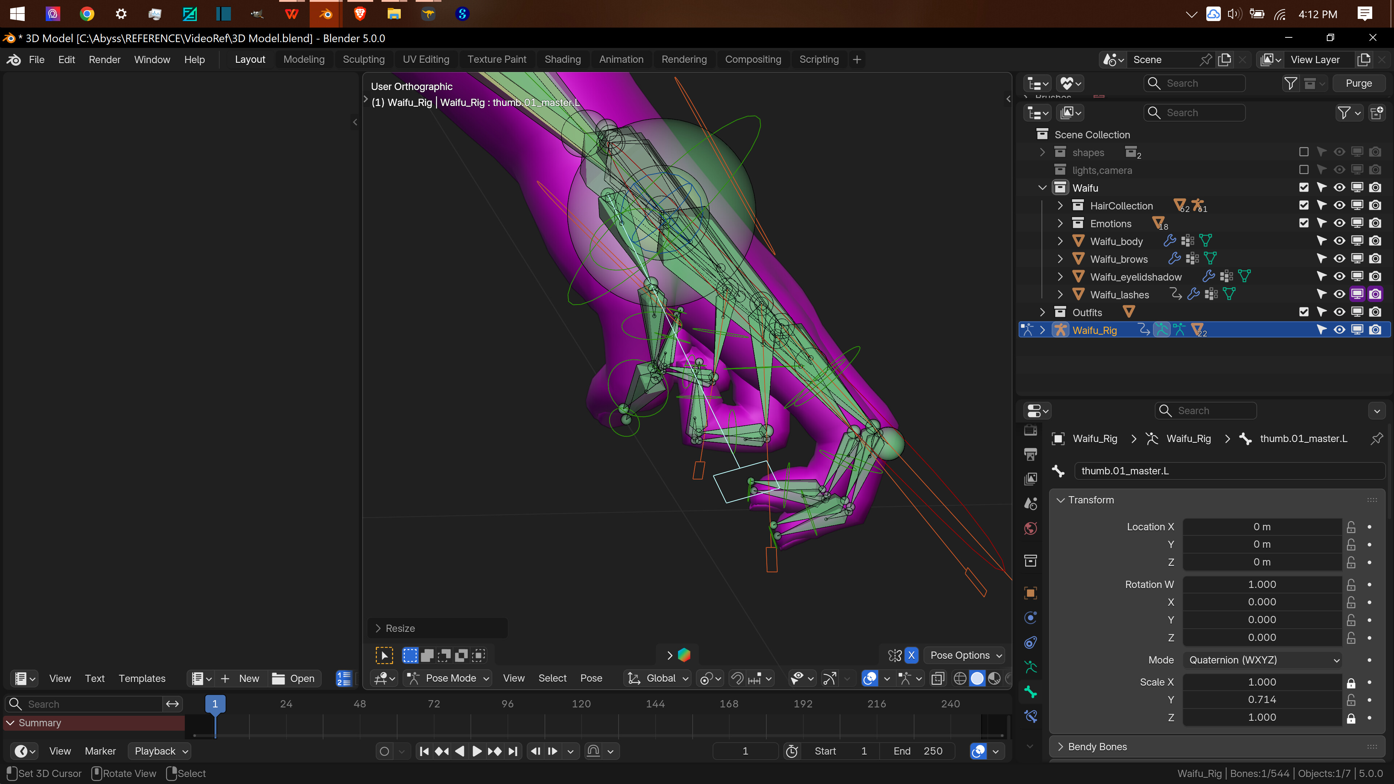The height and width of the screenshot is (784, 1394).
Task: Open the Animation workspace tab
Action: tap(621, 60)
